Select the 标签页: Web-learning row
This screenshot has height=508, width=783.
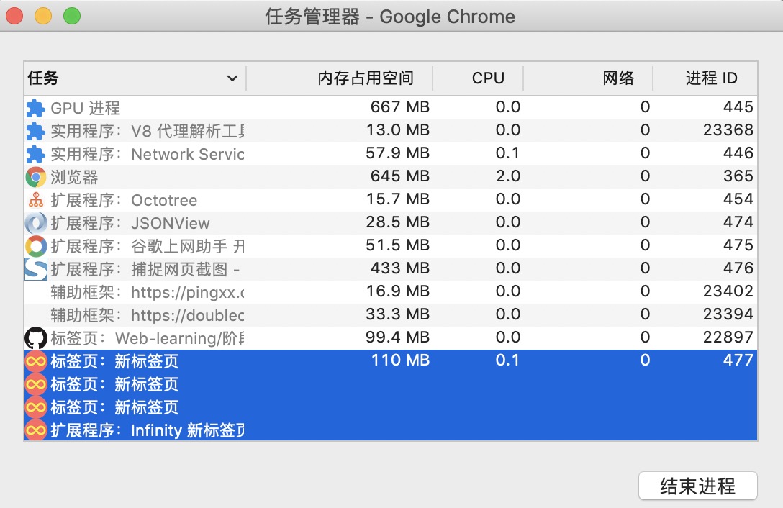[x=391, y=338]
